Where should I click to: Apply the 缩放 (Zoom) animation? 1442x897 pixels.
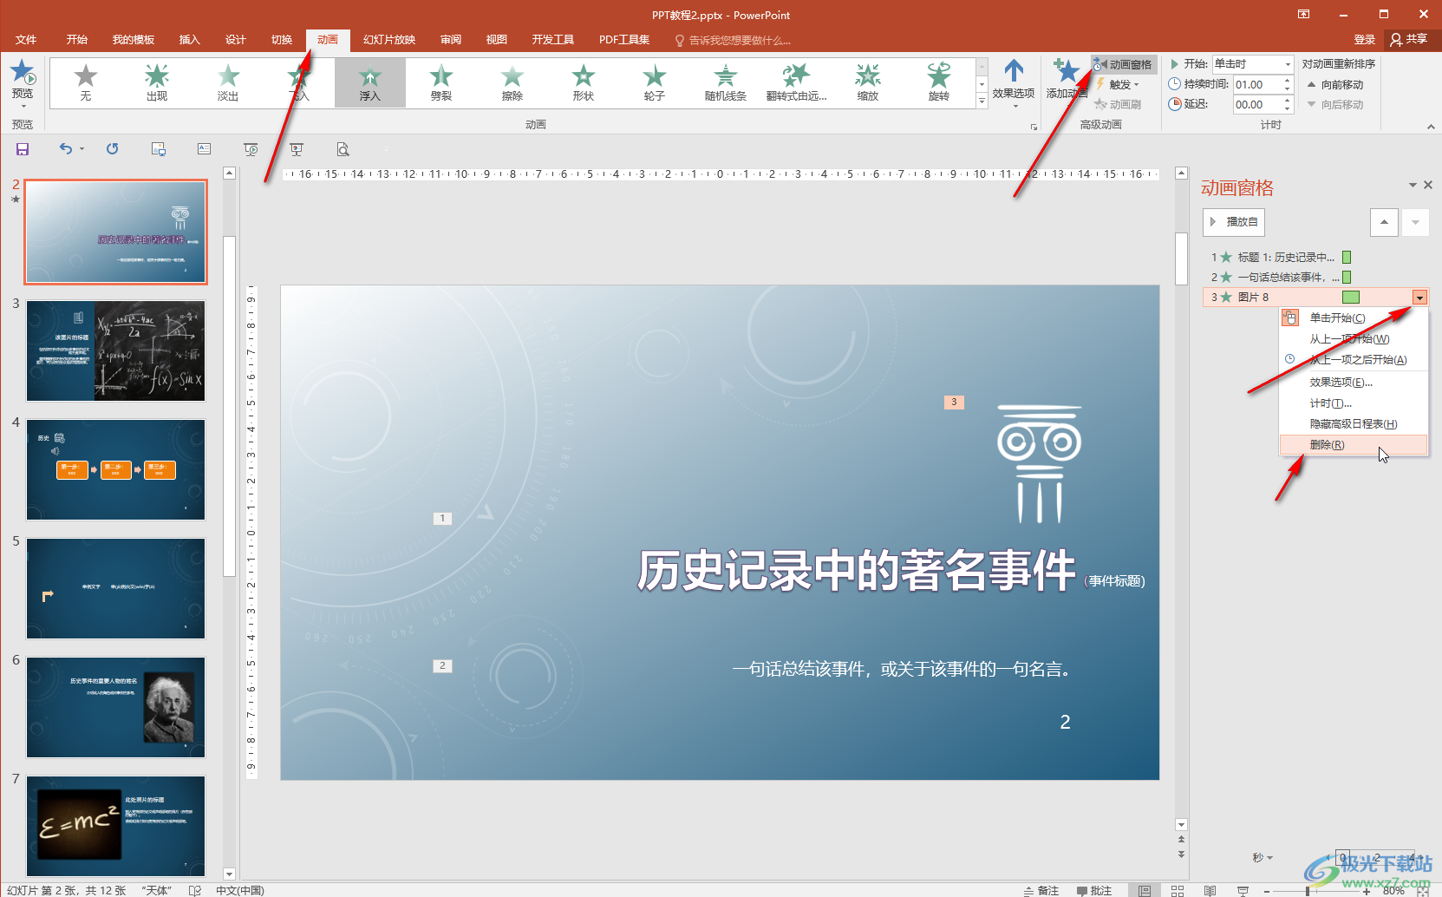pyautogui.click(x=868, y=82)
